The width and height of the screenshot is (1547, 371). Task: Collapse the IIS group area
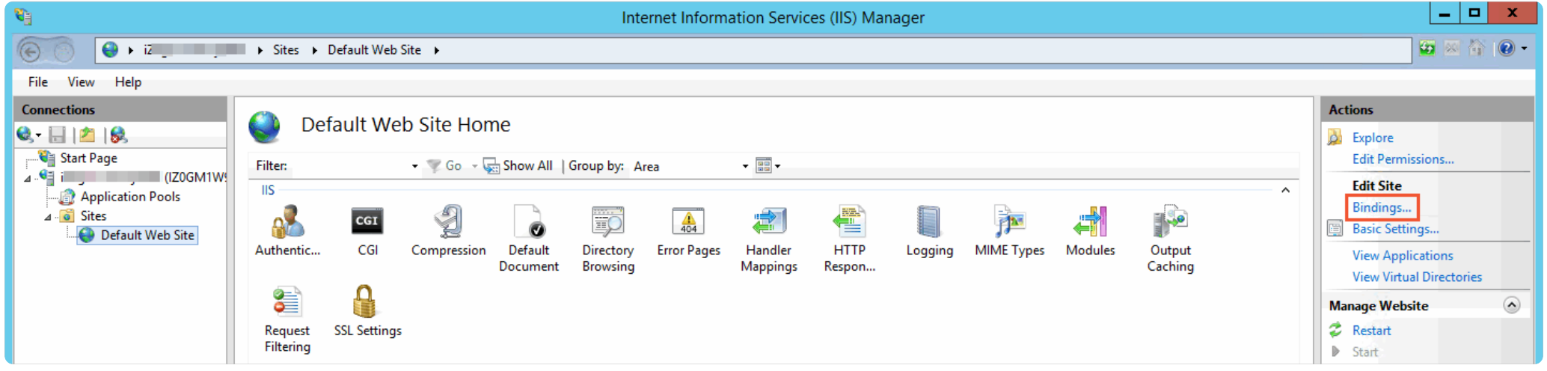(x=1285, y=190)
